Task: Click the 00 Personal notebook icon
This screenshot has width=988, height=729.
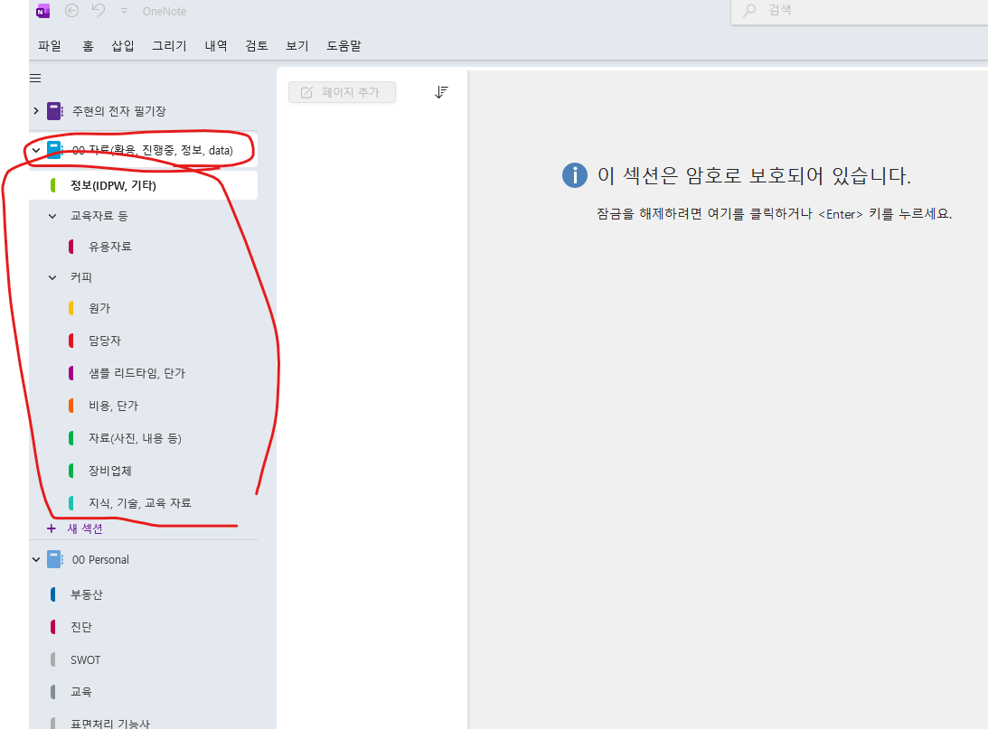Action: pos(55,559)
